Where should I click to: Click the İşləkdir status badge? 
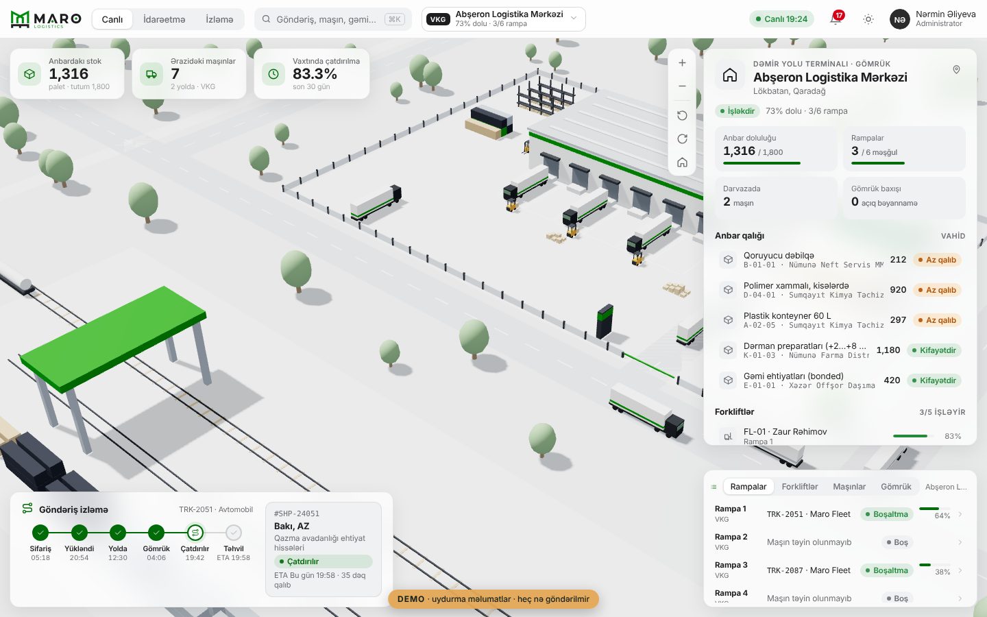(738, 111)
